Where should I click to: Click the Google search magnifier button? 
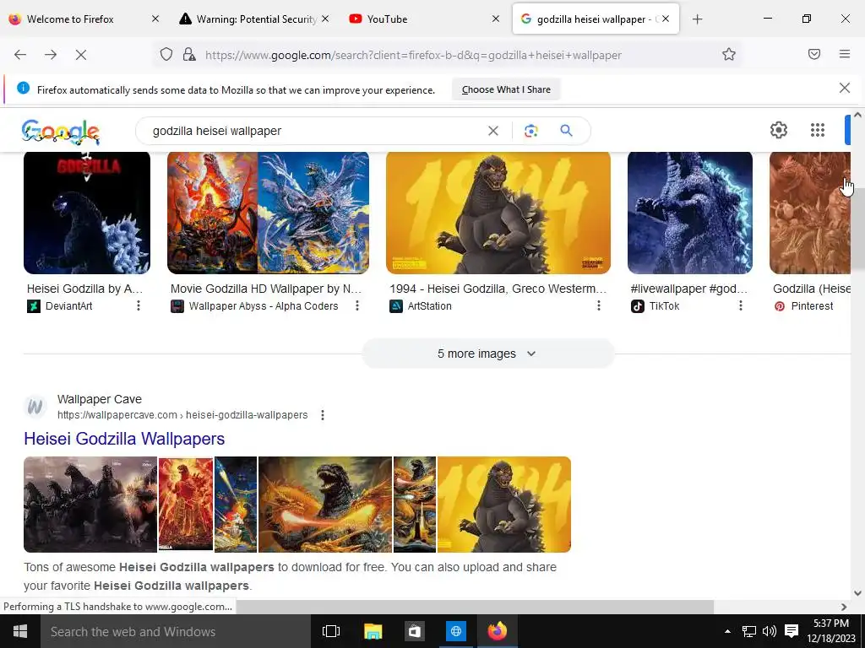pos(566,131)
